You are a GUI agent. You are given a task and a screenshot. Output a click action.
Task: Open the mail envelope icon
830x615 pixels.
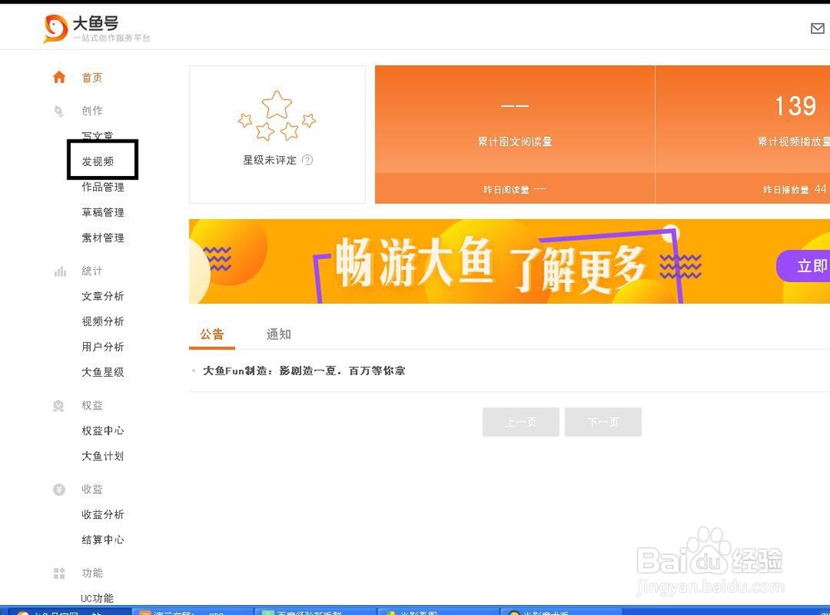[x=818, y=28]
